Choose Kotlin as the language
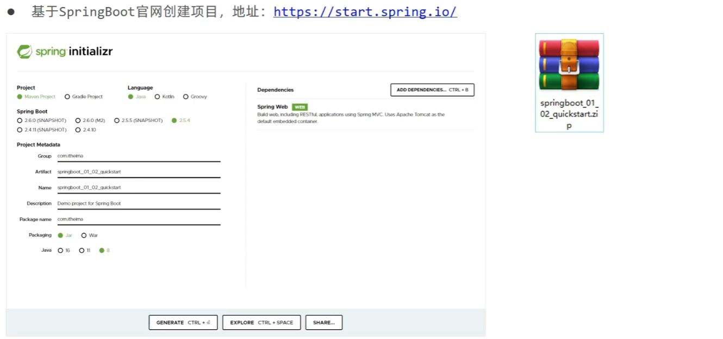Image resolution: width=723 pixels, height=339 pixels. (157, 97)
